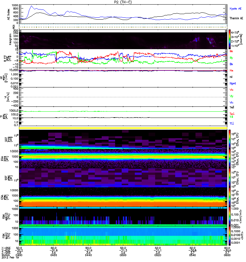Click the Eflux color bar beside ESA ion panel
246x262 pixels.
tap(230, 159)
